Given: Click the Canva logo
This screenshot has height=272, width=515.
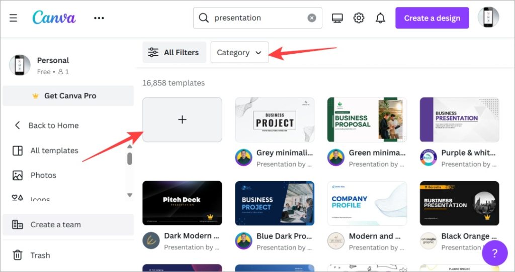Looking at the screenshot, I should pos(54,18).
